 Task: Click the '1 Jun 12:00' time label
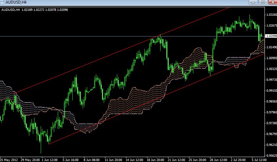coord(50,160)
